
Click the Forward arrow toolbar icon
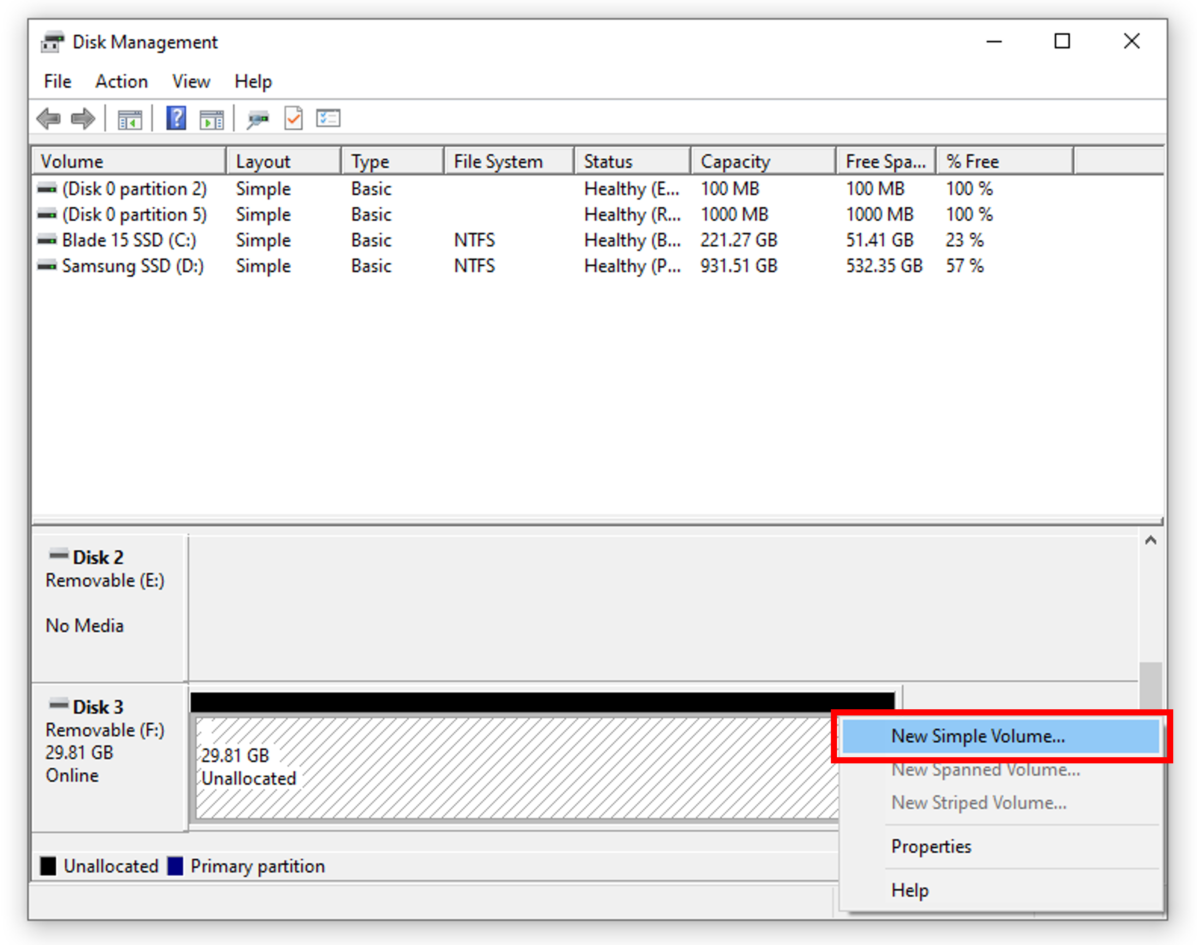[x=83, y=119]
